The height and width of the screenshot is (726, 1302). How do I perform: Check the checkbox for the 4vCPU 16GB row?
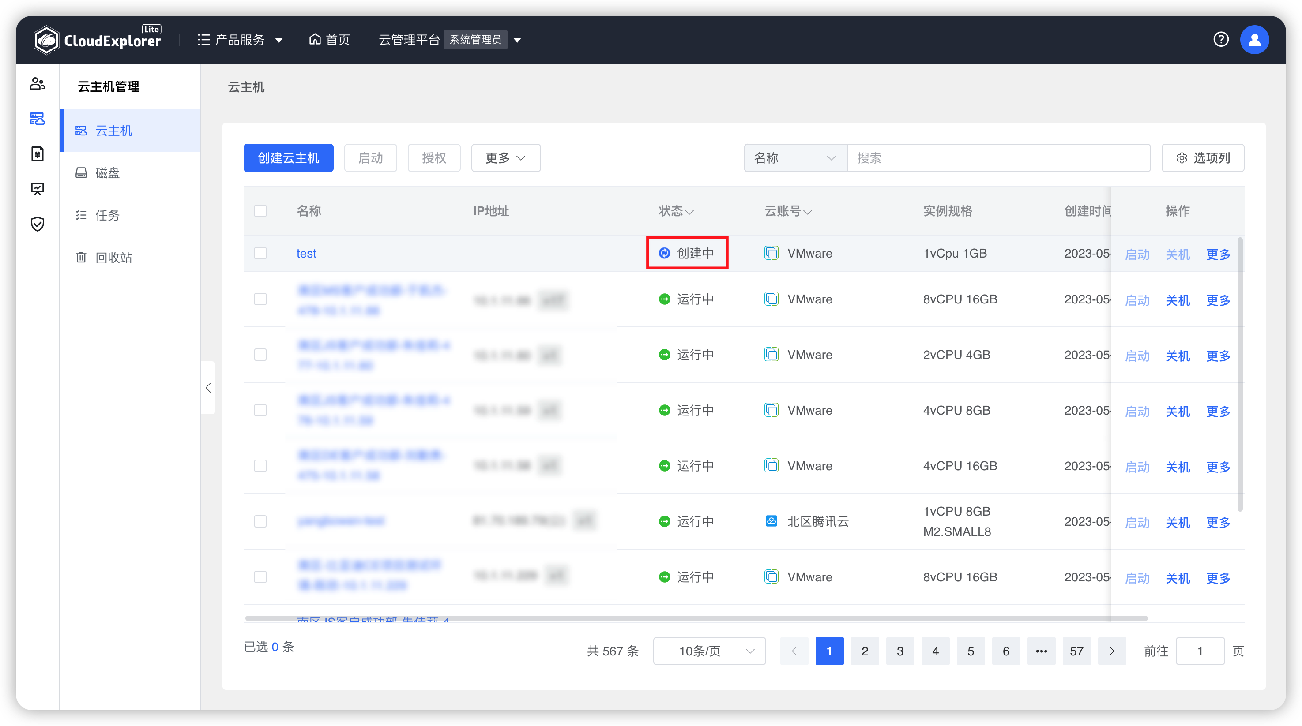[260, 466]
